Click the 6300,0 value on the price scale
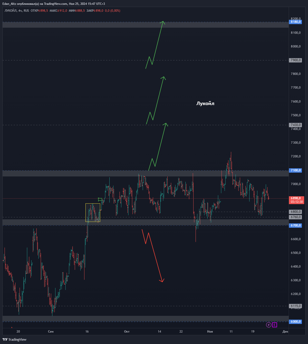The height and width of the screenshot is (344, 308). coord(296,280)
